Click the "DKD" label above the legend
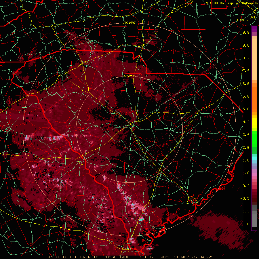Screen dimensions: 259x259 (x=253, y=17)
